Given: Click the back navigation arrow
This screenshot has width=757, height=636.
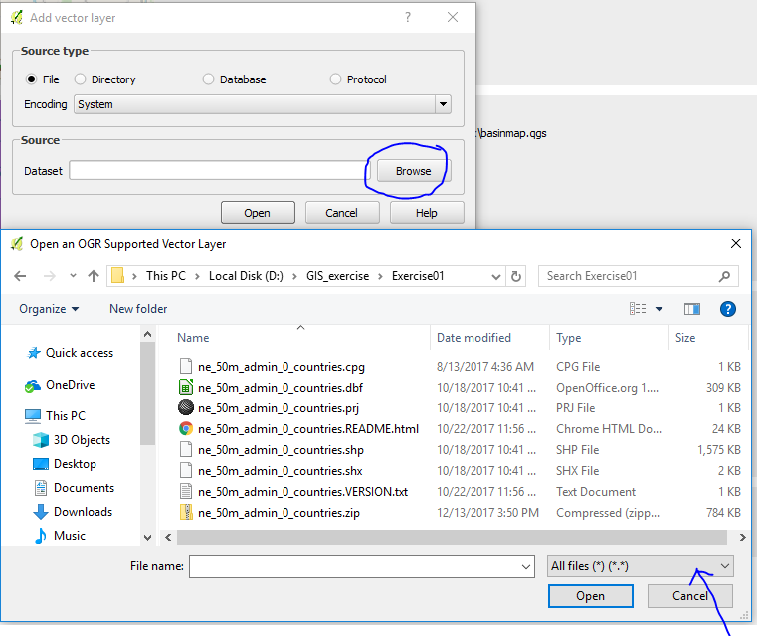Looking at the screenshot, I should point(20,276).
